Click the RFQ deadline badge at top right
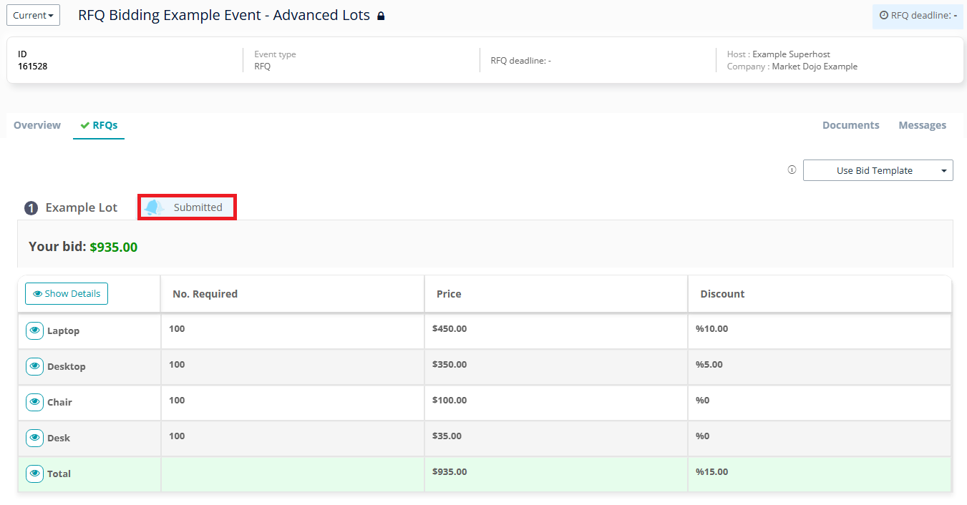 pos(918,16)
